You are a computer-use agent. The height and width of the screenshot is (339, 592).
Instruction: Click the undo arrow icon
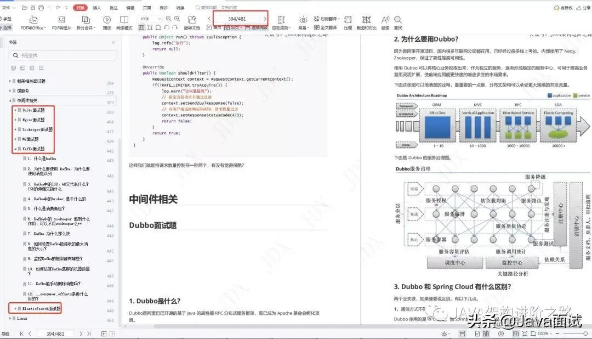pos(50,8)
